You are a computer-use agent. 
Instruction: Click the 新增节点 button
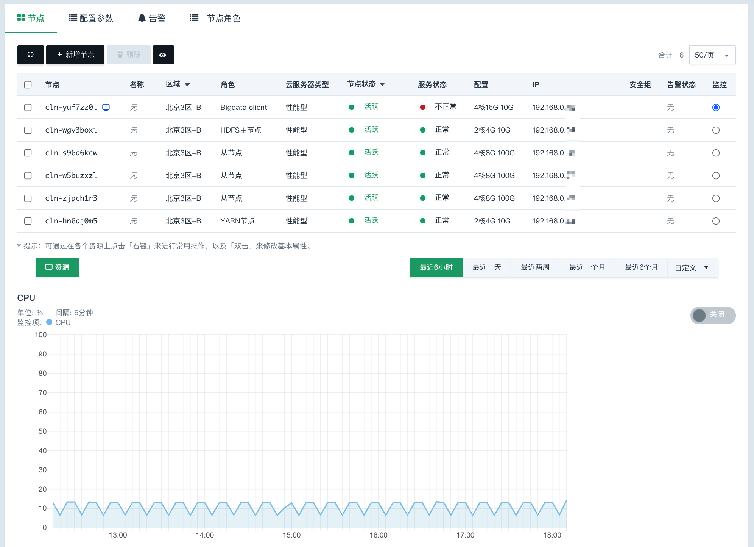[75, 55]
